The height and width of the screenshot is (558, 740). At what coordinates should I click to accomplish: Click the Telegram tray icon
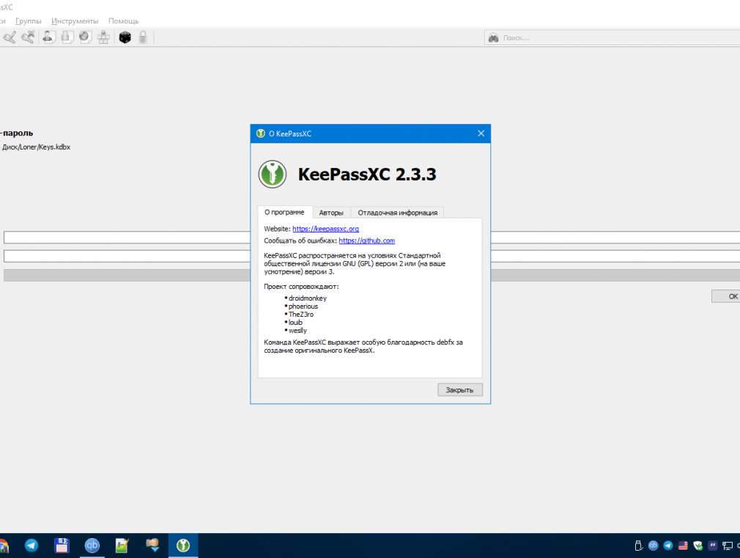pyautogui.click(x=668, y=546)
